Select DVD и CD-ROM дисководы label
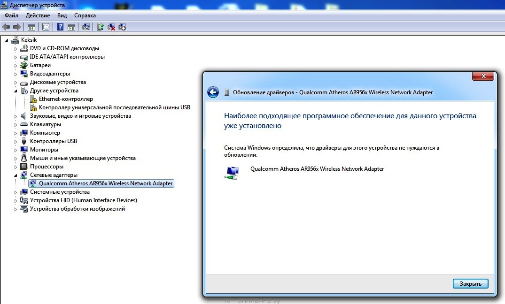The image size is (505, 304). tap(64, 48)
